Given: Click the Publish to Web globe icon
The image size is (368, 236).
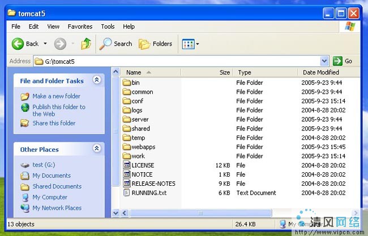Looking at the screenshot, I should point(25,107).
